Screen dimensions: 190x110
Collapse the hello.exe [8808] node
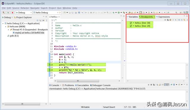[6, 27]
